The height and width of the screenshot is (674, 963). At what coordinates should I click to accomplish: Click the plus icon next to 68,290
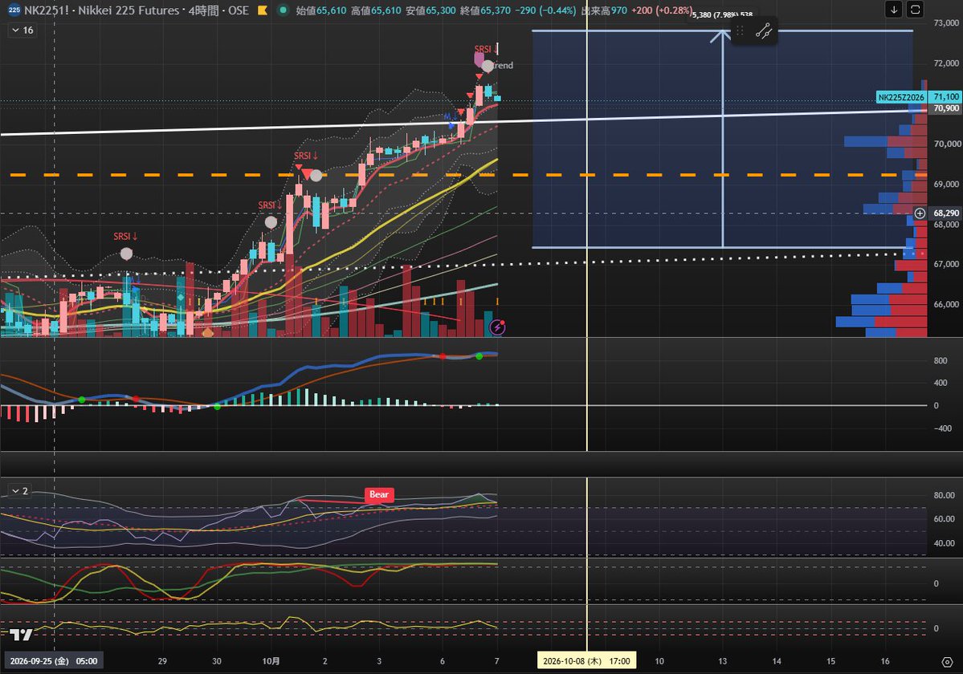(x=920, y=213)
